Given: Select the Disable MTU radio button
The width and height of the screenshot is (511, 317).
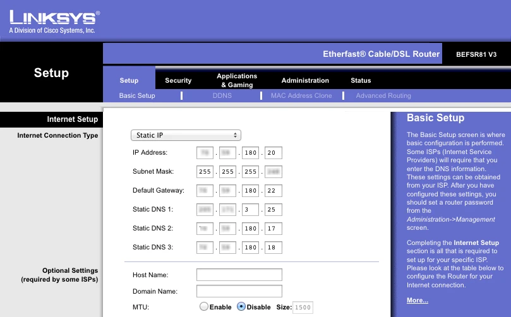Looking at the screenshot, I should pos(241,307).
